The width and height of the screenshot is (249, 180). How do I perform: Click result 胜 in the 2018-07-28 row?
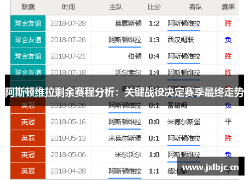tap(228, 23)
